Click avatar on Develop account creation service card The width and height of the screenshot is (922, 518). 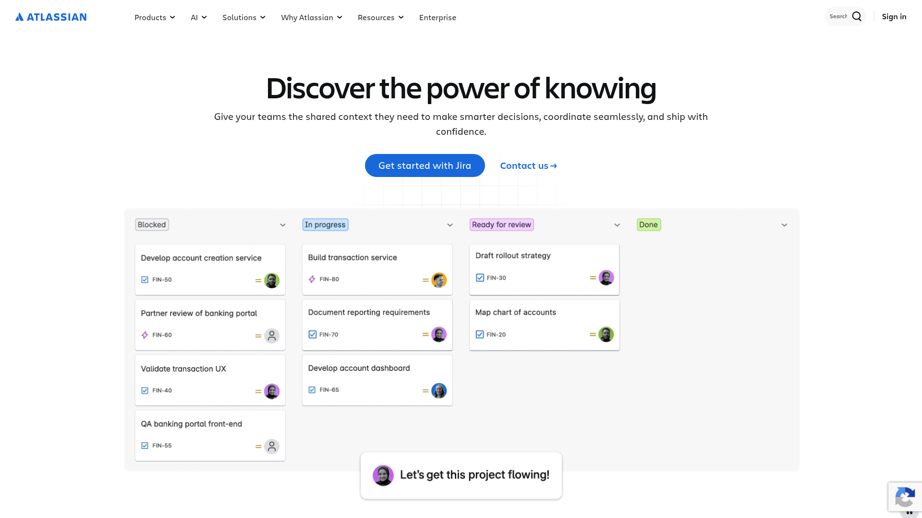[272, 280]
